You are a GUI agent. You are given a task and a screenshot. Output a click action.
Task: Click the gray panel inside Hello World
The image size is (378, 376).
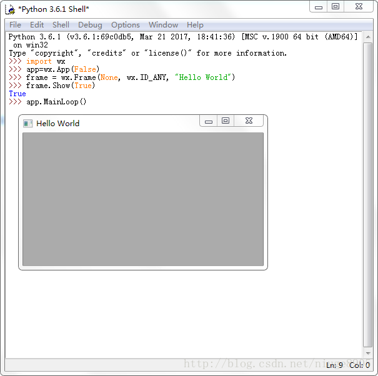(x=143, y=199)
